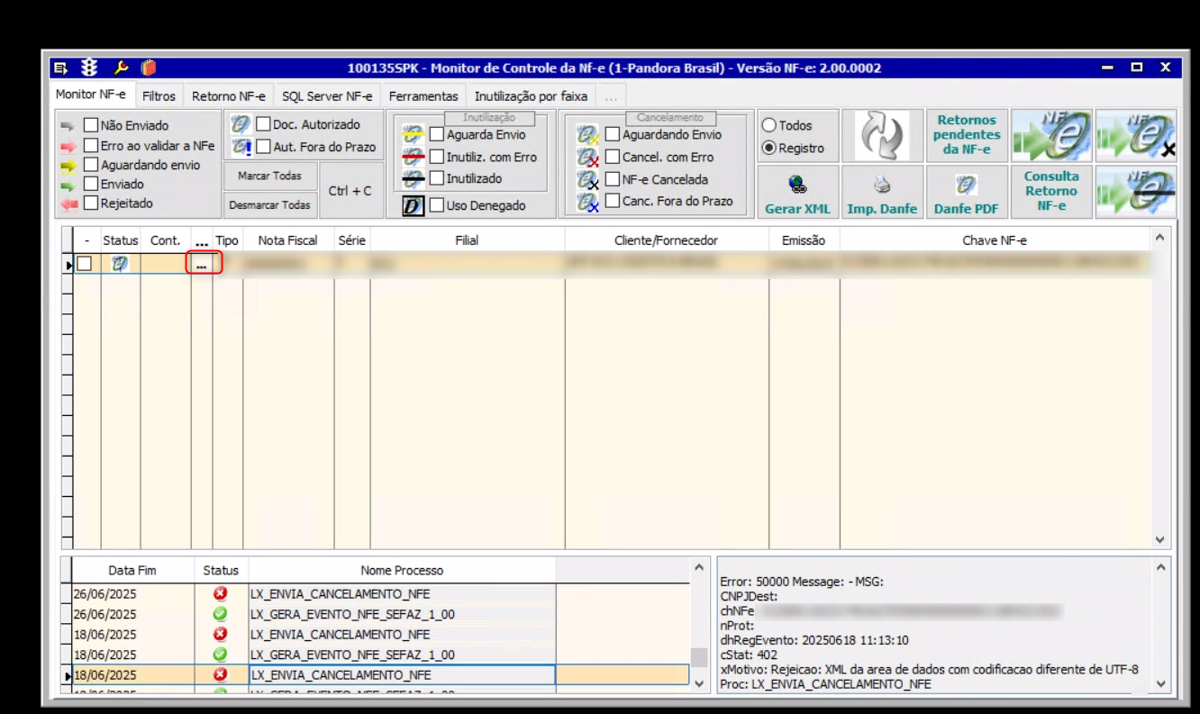Click the send NF-e green arrow button
The width and height of the screenshot is (1200, 714).
[x=1051, y=136]
